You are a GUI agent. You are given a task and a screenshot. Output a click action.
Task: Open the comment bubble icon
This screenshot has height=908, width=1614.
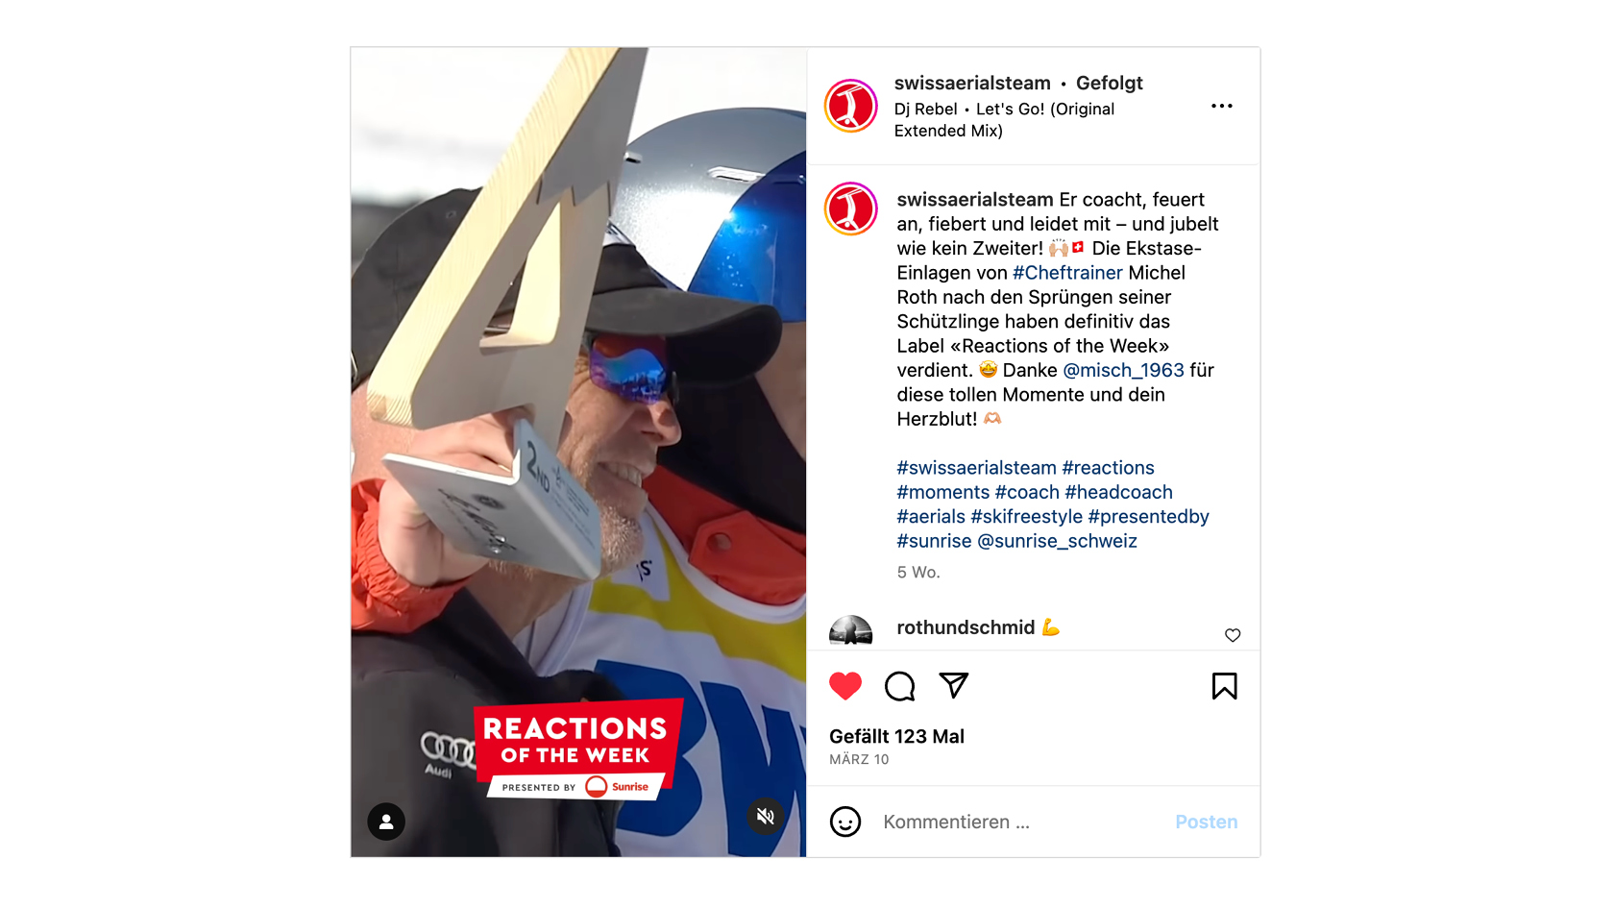point(899,686)
